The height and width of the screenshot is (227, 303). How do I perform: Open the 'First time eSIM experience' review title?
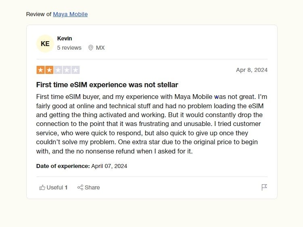[x=107, y=85]
